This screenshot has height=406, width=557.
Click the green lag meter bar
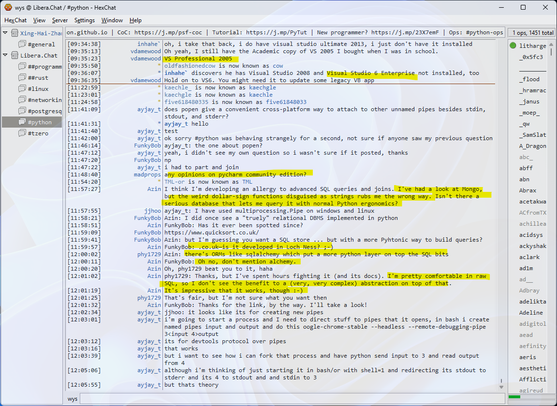coord(514,397)
